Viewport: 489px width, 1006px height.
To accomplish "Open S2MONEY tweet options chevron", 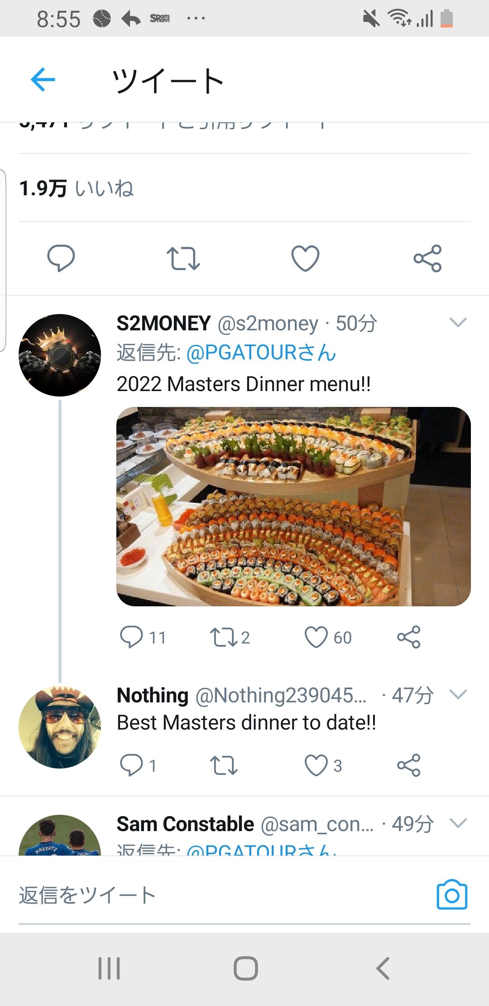I will tap(458, 323).
